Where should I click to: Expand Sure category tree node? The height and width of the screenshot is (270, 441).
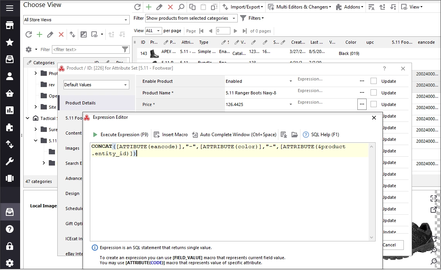36,129
